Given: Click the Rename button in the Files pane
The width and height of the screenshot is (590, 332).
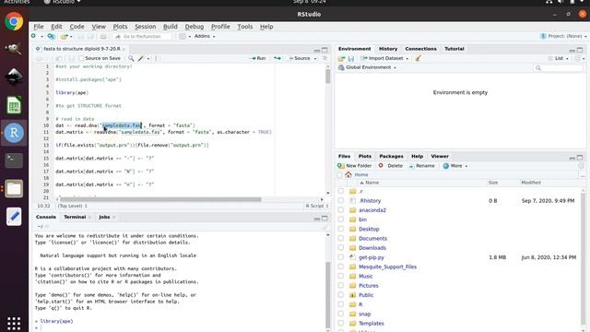Looking at the screenshot, I should (x=421, y=166).
